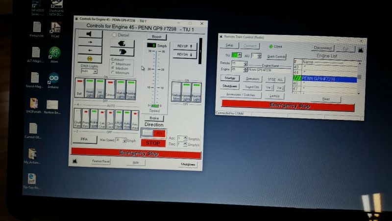Select PENN GP9 #7238 in Engine List
This screenshot has width=392, height=221.
pos(325,79)
